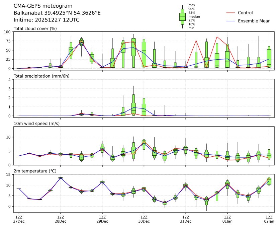Click the 12Z 27Dec time axis label
This screenshot has width=278, height=227.
pos(19,219)
